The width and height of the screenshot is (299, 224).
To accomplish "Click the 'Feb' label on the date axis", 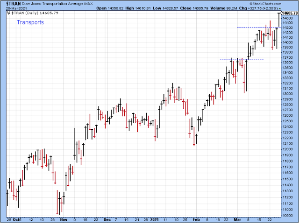I will click(x=196, y=220).
